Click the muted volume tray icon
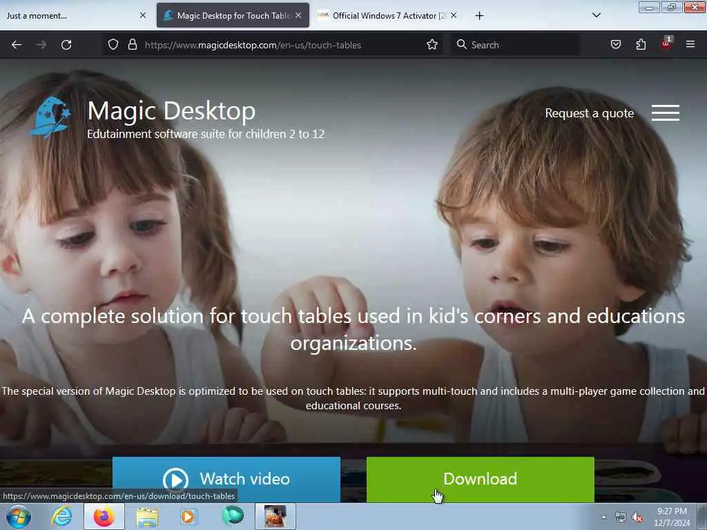 tap(637, 518)
